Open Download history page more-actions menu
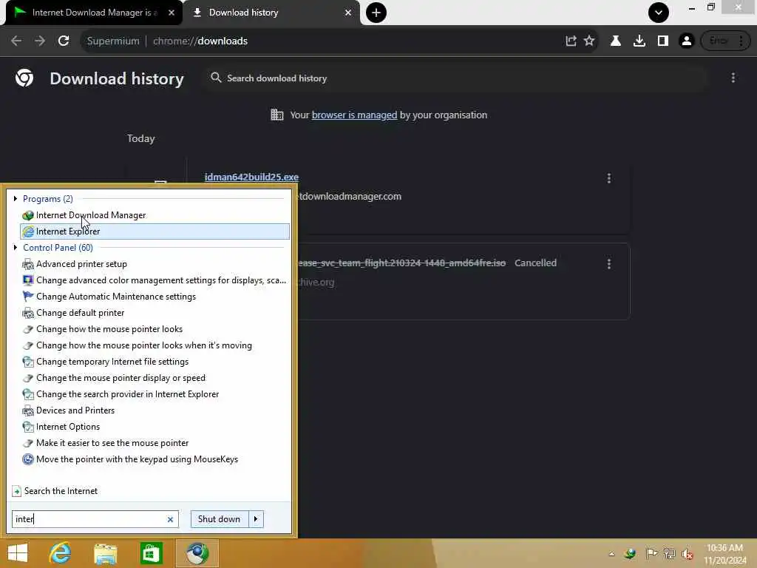This screenshot has width=757, height=568. point(733,78)
